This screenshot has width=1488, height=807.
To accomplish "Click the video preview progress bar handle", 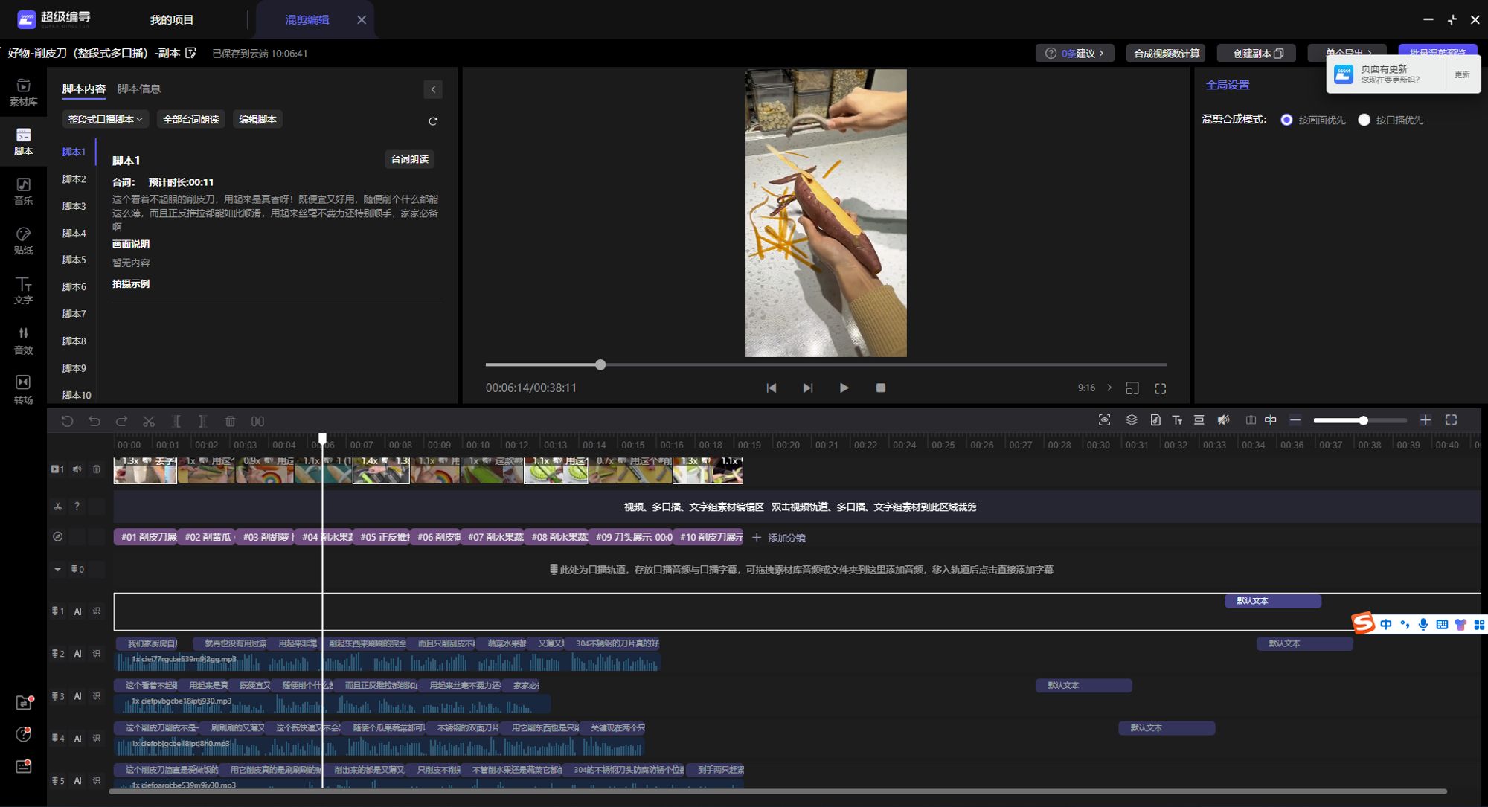I will [x=600, y=364].
